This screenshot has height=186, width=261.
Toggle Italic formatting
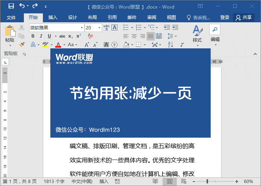point(41,36)
